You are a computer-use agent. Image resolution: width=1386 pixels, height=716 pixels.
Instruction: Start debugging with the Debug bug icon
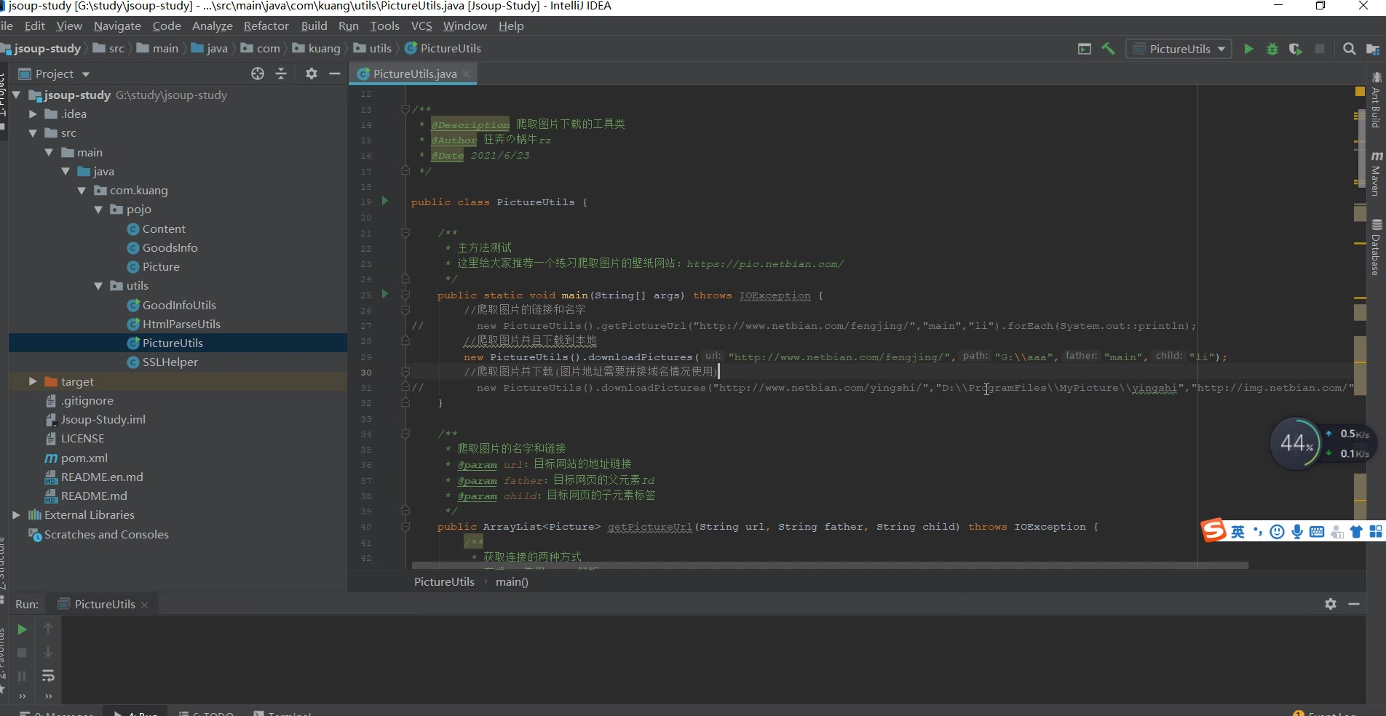[1272, 49]
